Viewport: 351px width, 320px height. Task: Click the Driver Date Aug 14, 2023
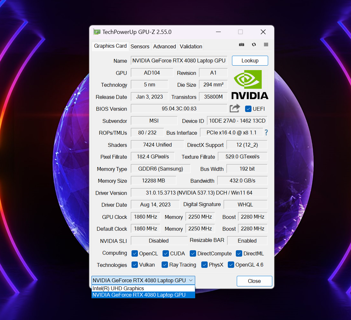(x=155, y=204)
